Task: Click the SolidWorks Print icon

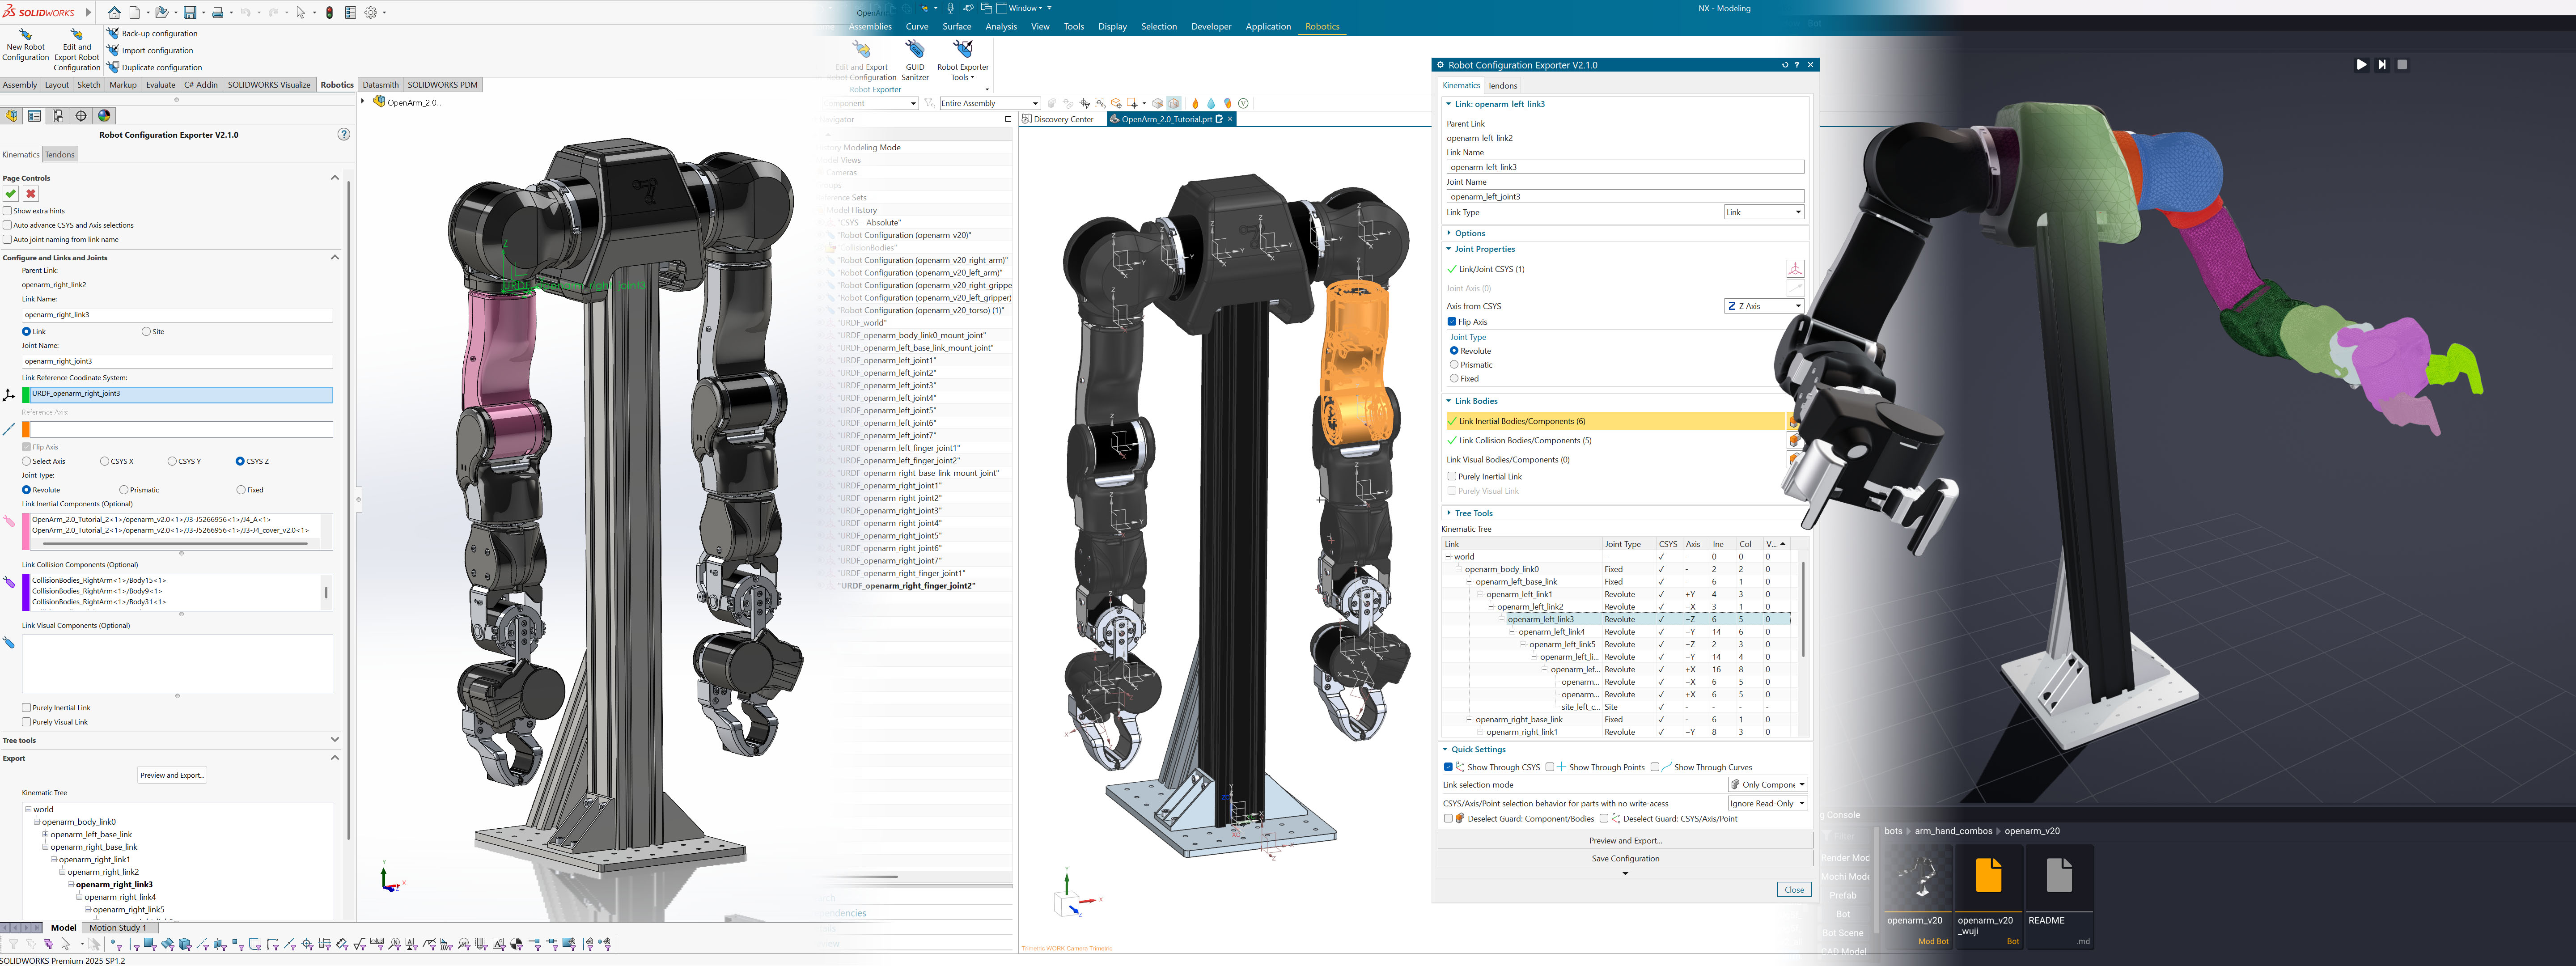Action: [x=217, y=13]
